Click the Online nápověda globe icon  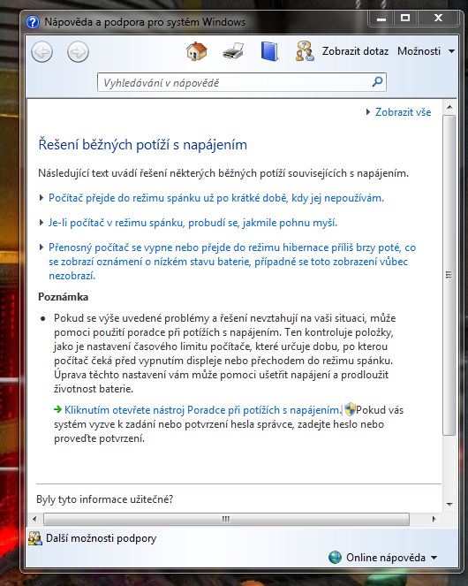click(335, 557)
